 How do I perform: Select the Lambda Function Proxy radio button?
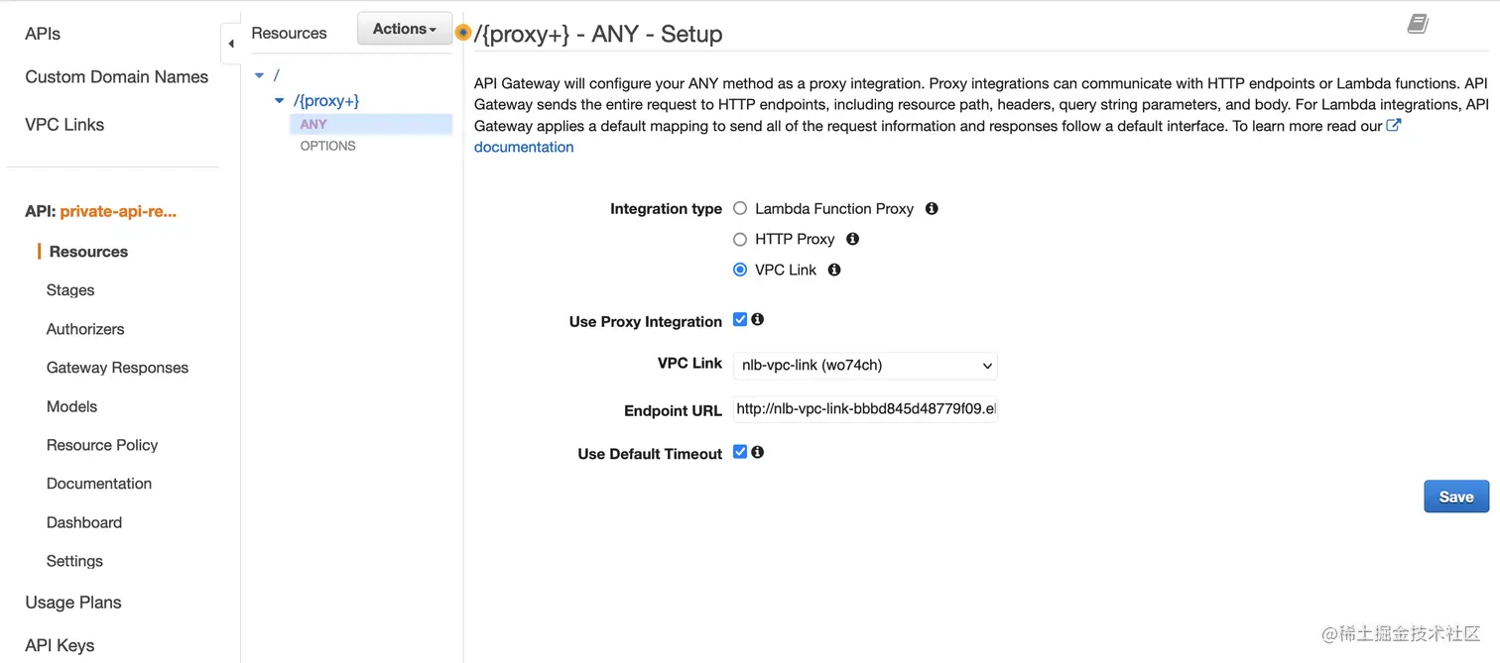[x=740, y=209]
